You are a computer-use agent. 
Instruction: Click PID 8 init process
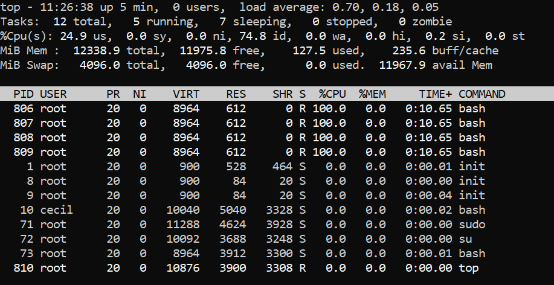coord(277,181)
